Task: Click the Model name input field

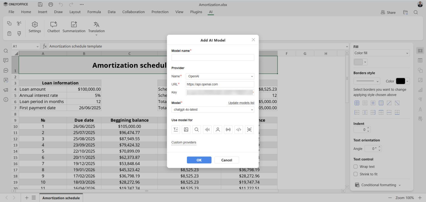Action: click(213, 57)
